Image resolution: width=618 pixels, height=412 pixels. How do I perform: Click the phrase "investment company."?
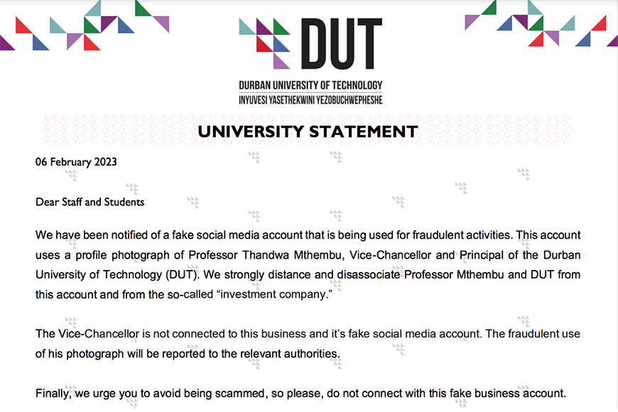coord(274,295)
